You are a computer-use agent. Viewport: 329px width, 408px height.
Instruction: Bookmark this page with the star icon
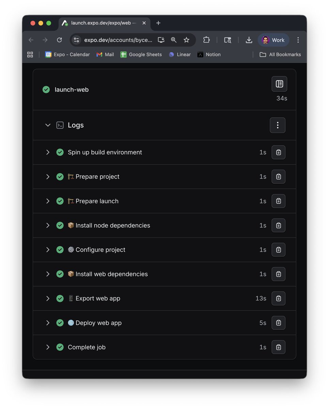pyautogui.click(x=186, y=40)
